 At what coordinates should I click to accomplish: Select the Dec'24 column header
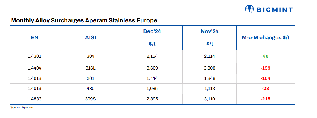tap(152, 32)
